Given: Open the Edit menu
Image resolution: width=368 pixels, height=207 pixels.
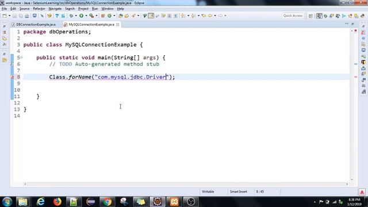Looking at the screenshot, I should click(13, 9).
